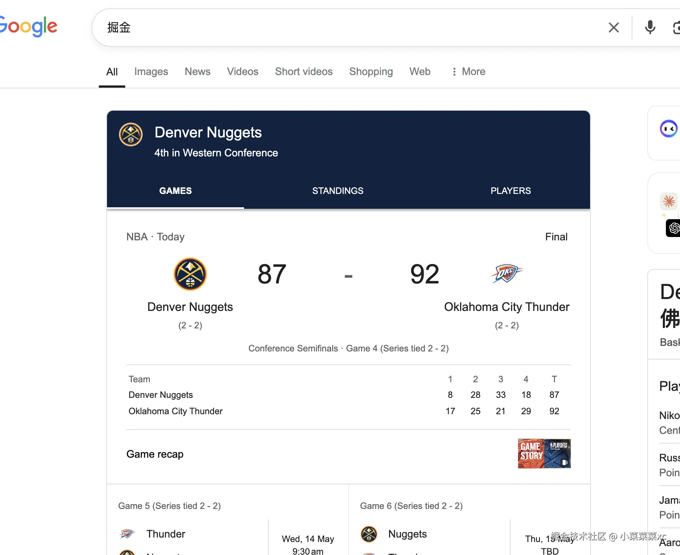The width and height of the screenshot is (680, 555).
Task: Click Thunder fourth quarter score 29
Action: point(526,411)
